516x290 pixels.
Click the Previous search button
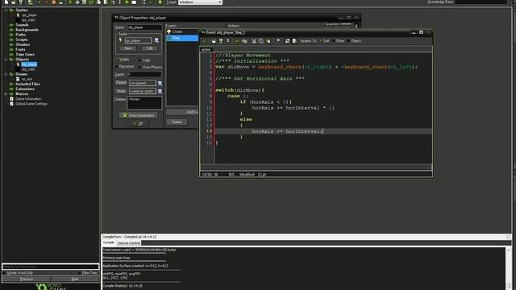pyautogui.click(x=27, y=279)
